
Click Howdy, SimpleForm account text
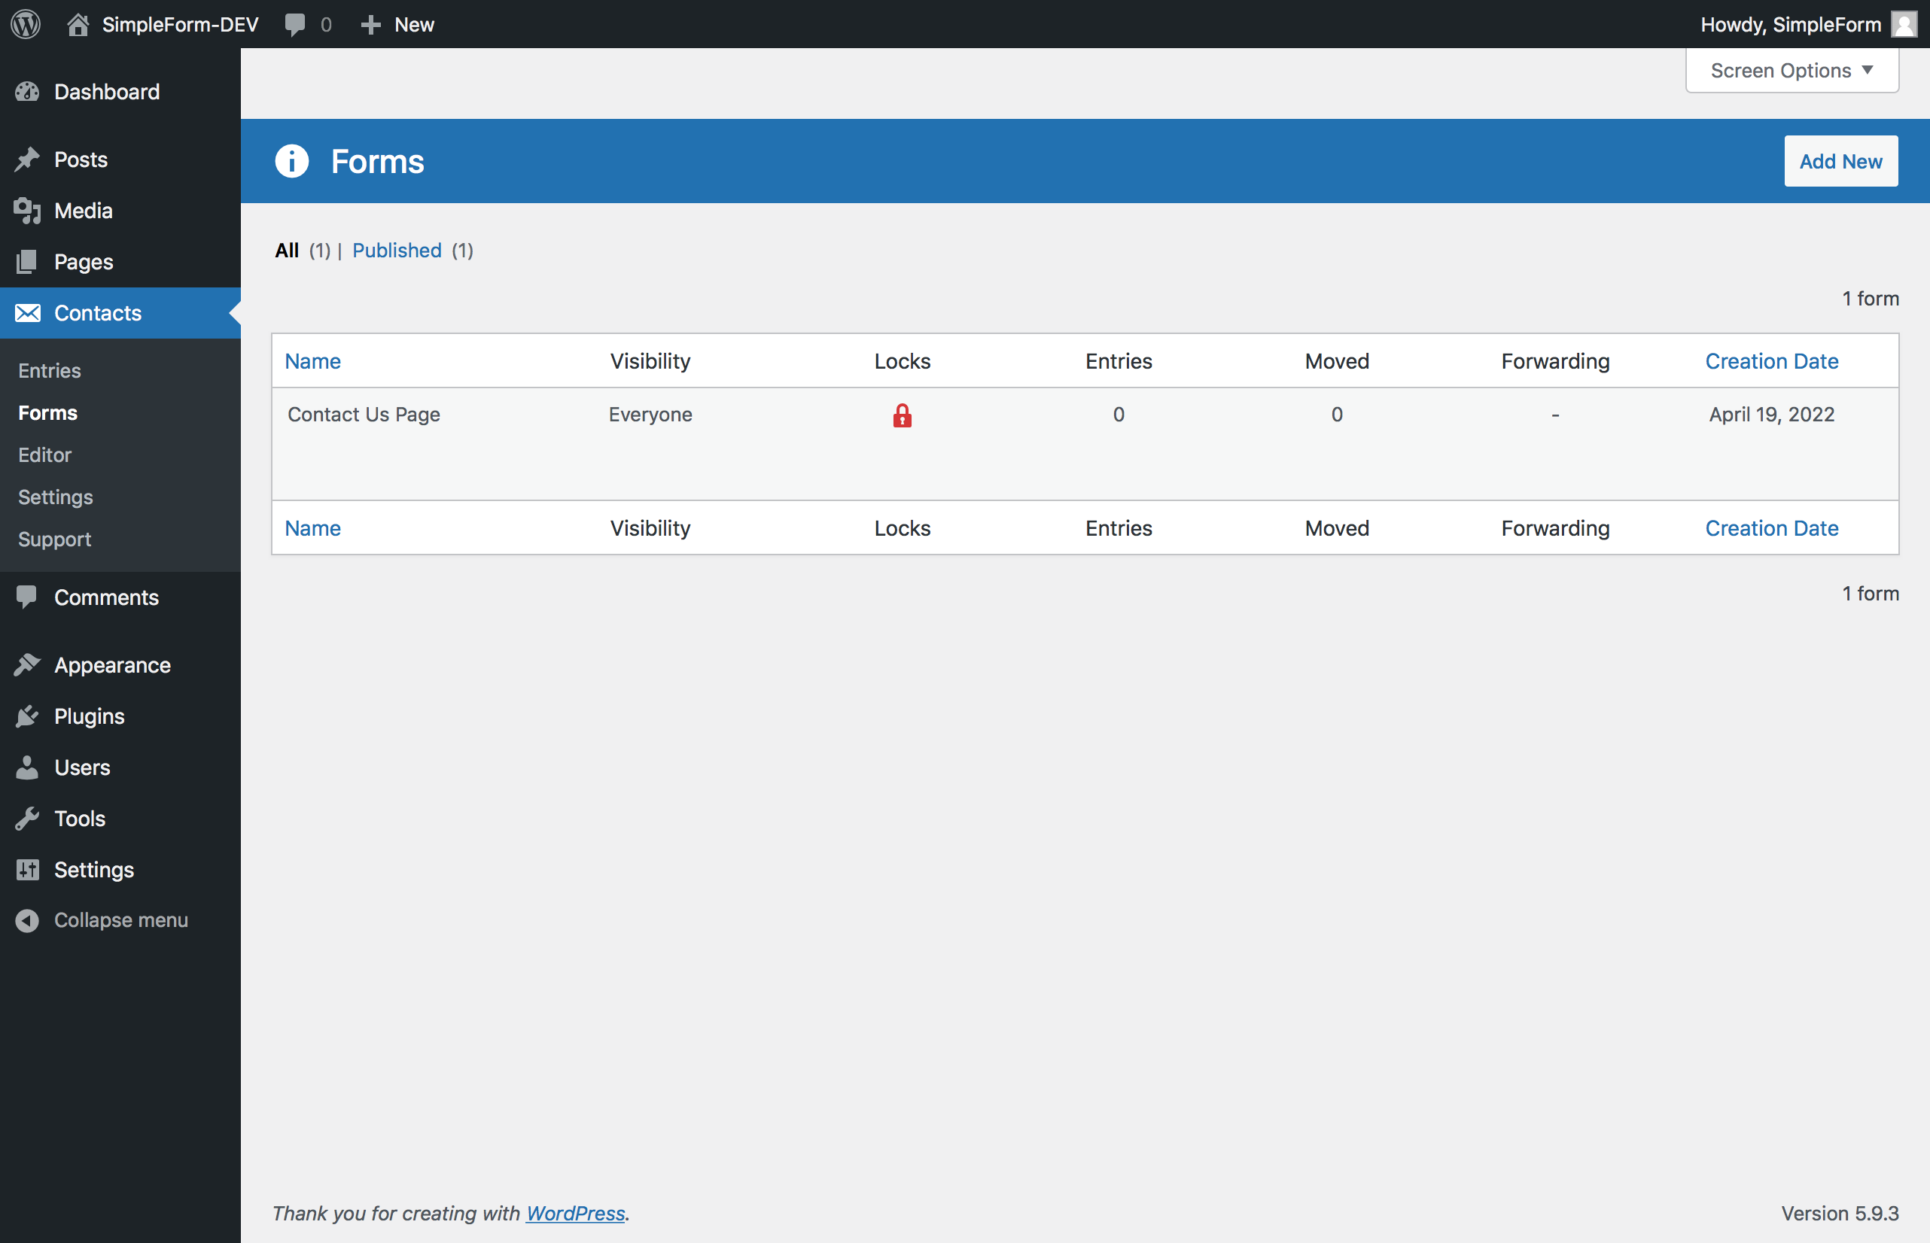click(x=1790, y=24)
